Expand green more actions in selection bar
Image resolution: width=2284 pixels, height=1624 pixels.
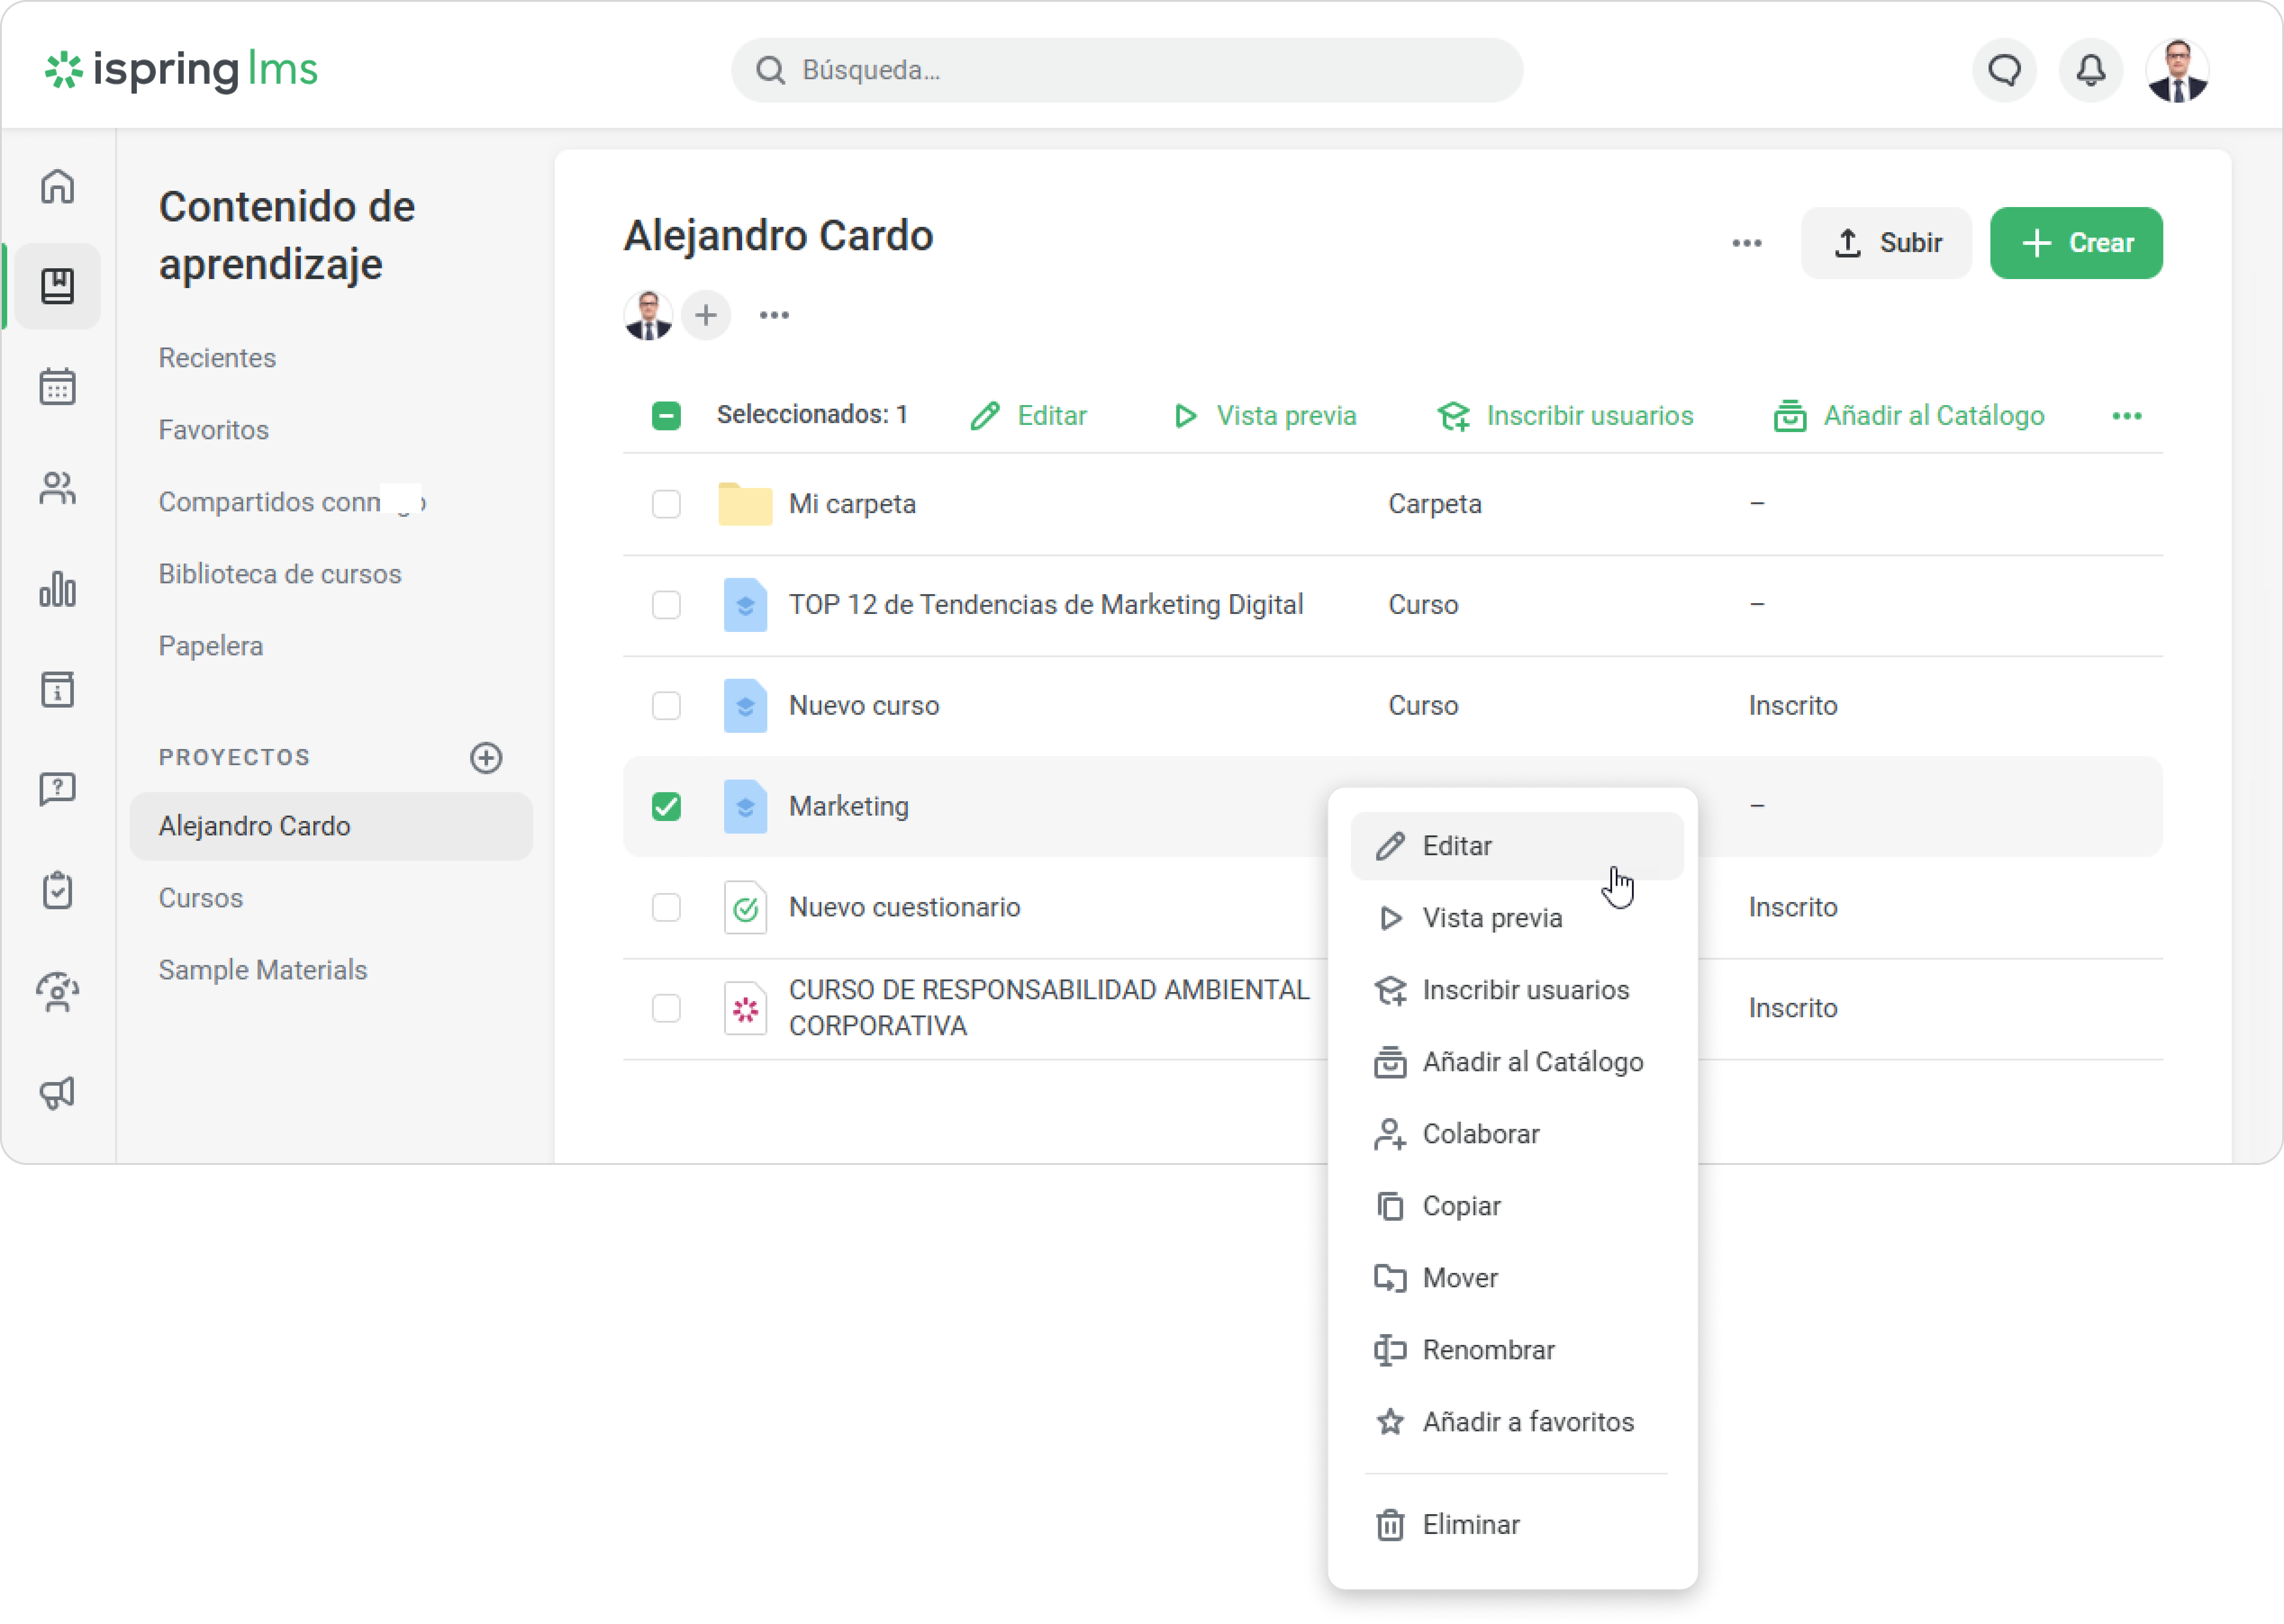click(x=2126, y=415)
